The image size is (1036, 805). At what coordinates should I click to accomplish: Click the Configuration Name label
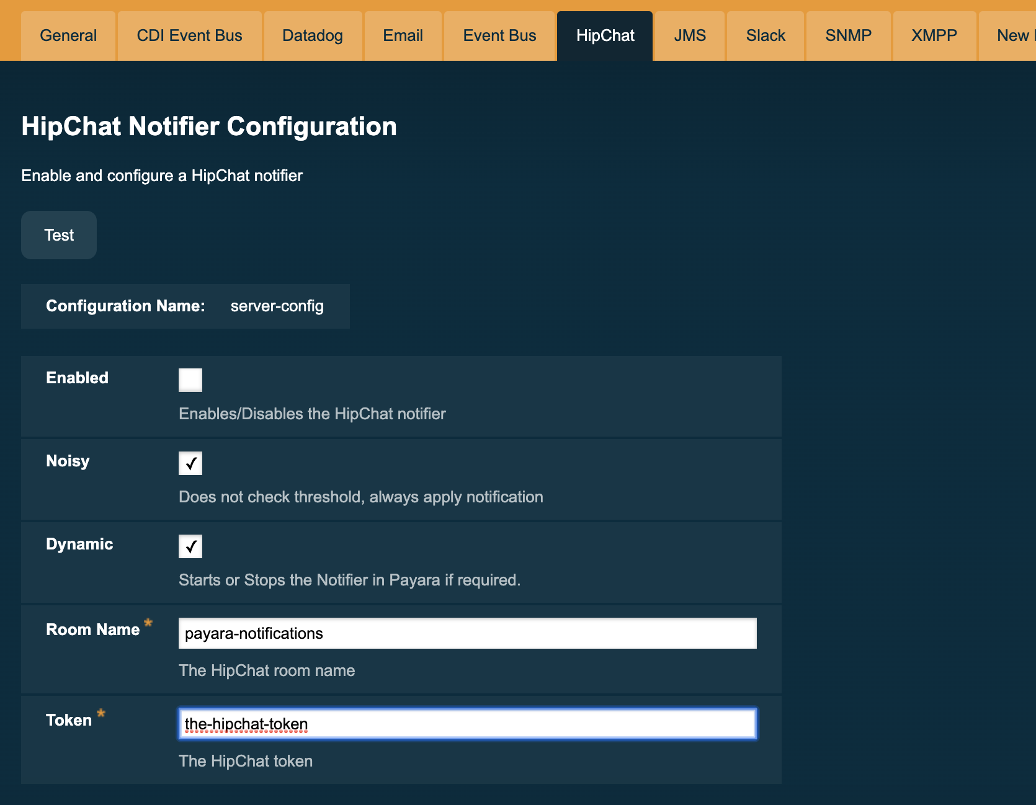coord(125,306)
